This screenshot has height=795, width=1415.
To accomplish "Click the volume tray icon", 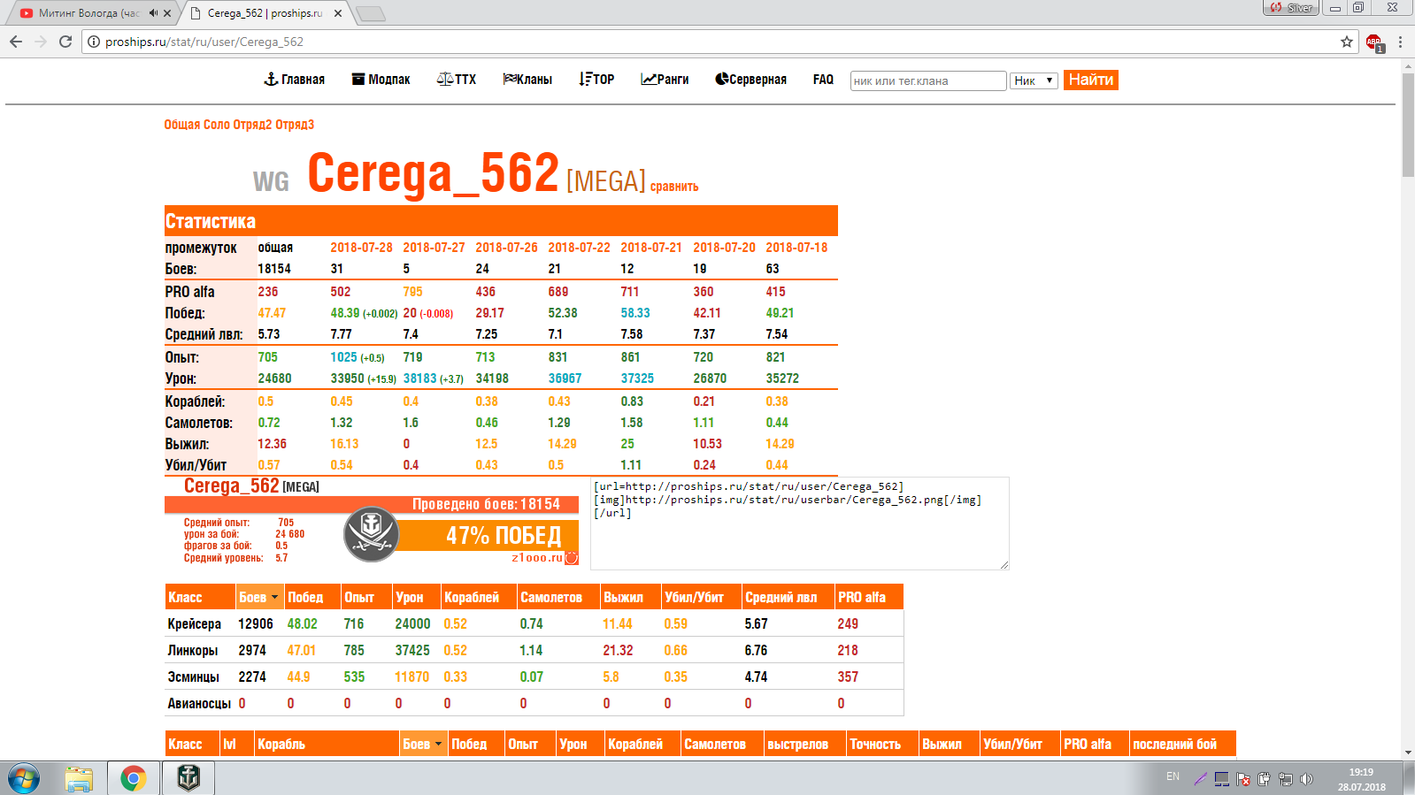I will 1306,779.
